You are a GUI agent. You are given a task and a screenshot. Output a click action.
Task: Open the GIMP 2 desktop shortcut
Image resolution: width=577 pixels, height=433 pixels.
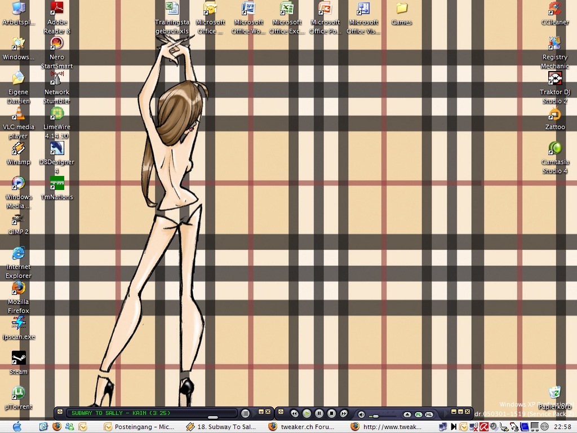coord(19,219)
